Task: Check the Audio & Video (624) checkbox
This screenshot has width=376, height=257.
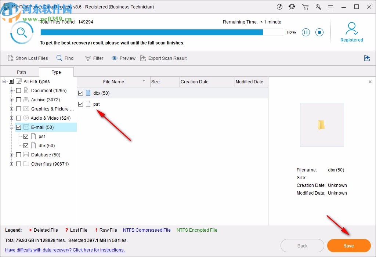Action: tap(18, 118)
